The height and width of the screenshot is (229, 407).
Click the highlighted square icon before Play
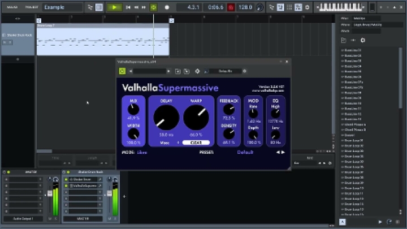[99, 7]
